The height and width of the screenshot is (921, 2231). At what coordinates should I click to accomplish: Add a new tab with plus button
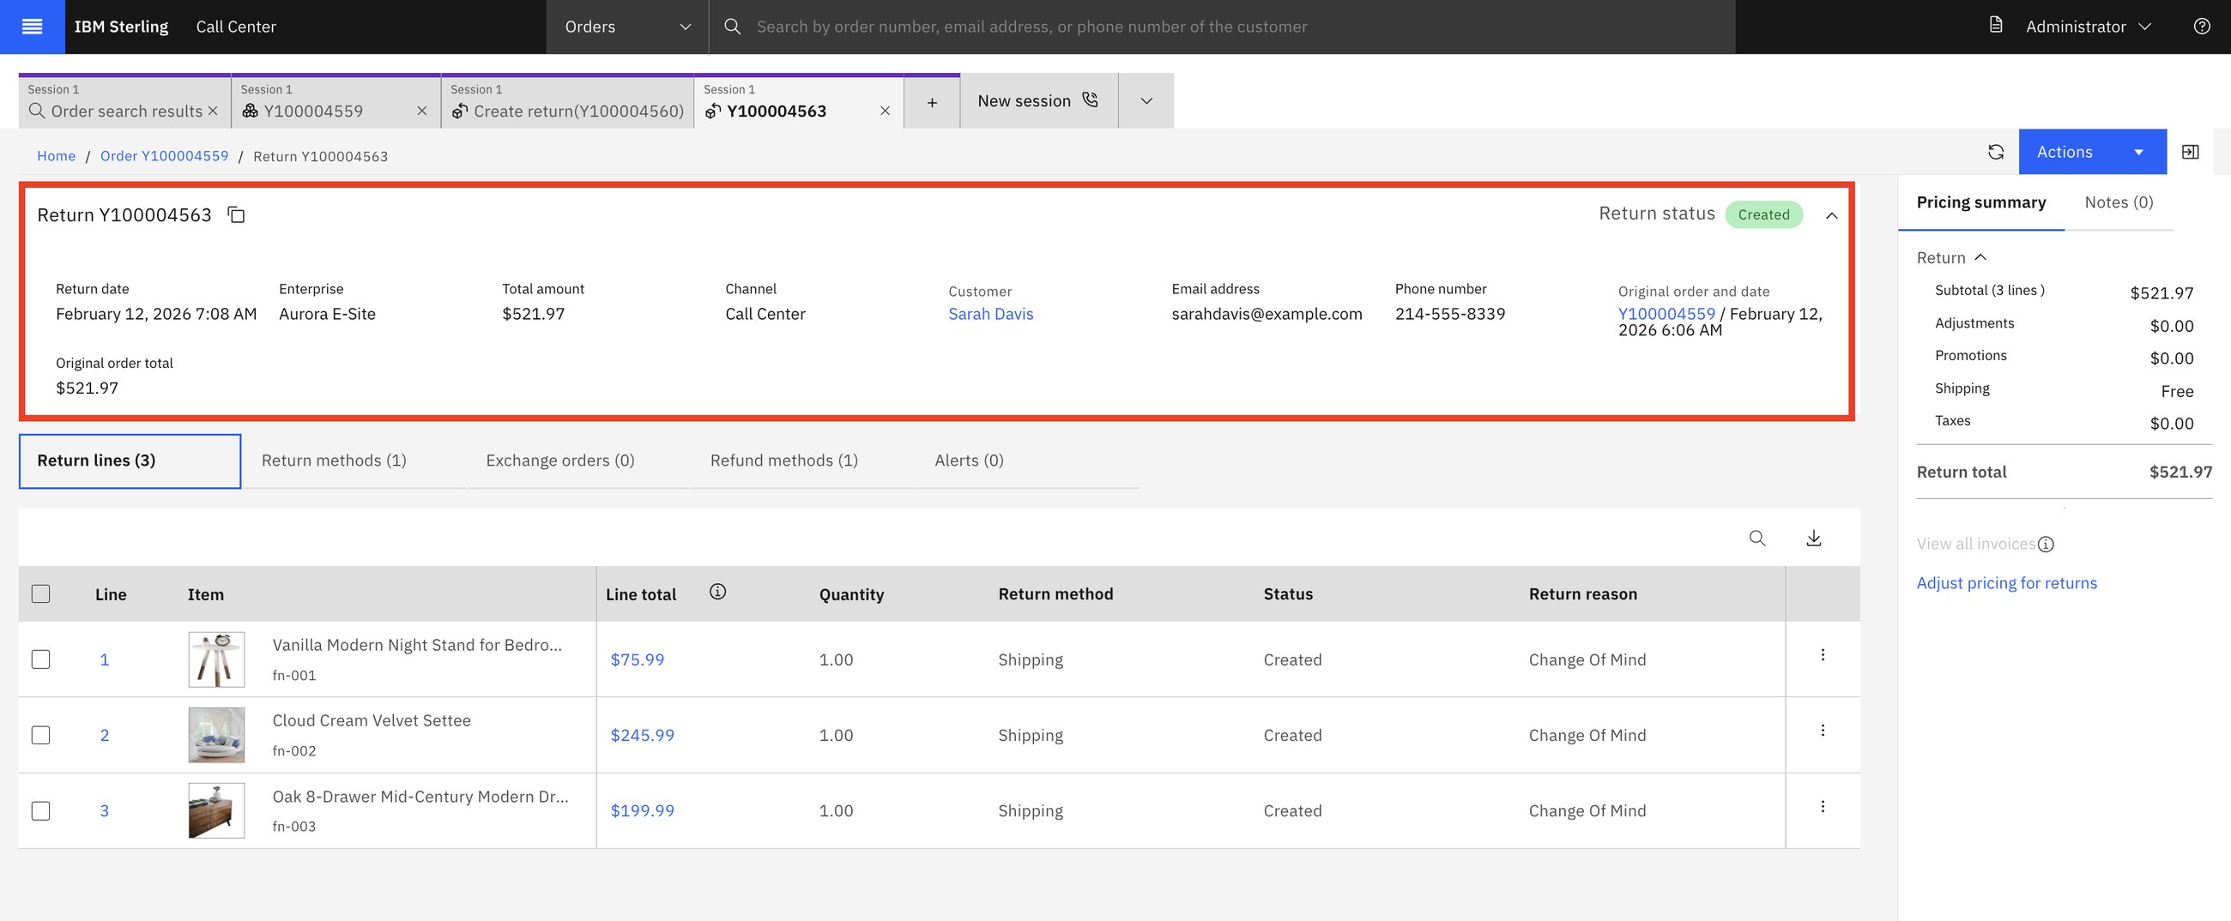point(932,102)
